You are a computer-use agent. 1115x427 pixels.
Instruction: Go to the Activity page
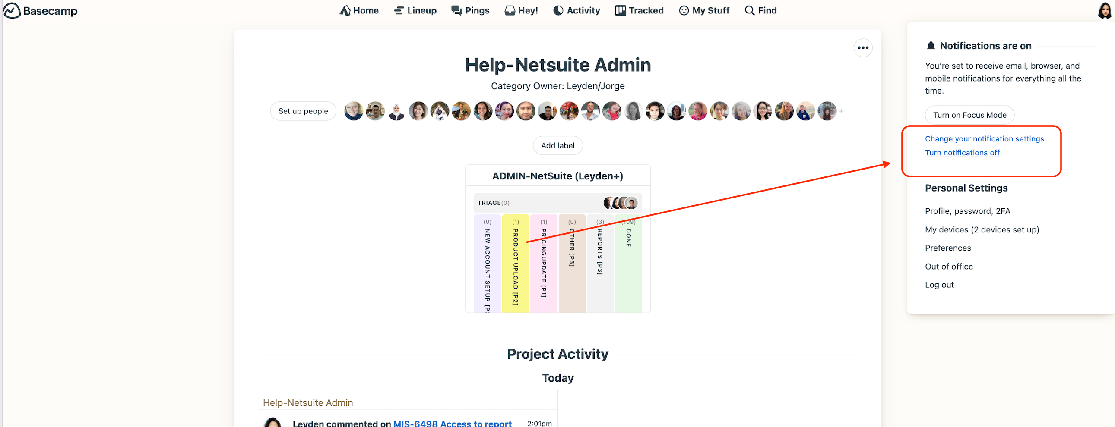click(577, 10)
